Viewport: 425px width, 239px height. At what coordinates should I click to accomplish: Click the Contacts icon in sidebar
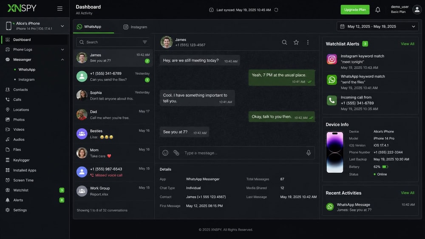(x=8, y=90)
